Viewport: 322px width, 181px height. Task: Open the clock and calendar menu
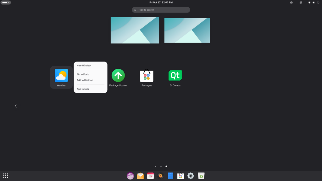tap(161, 3)
